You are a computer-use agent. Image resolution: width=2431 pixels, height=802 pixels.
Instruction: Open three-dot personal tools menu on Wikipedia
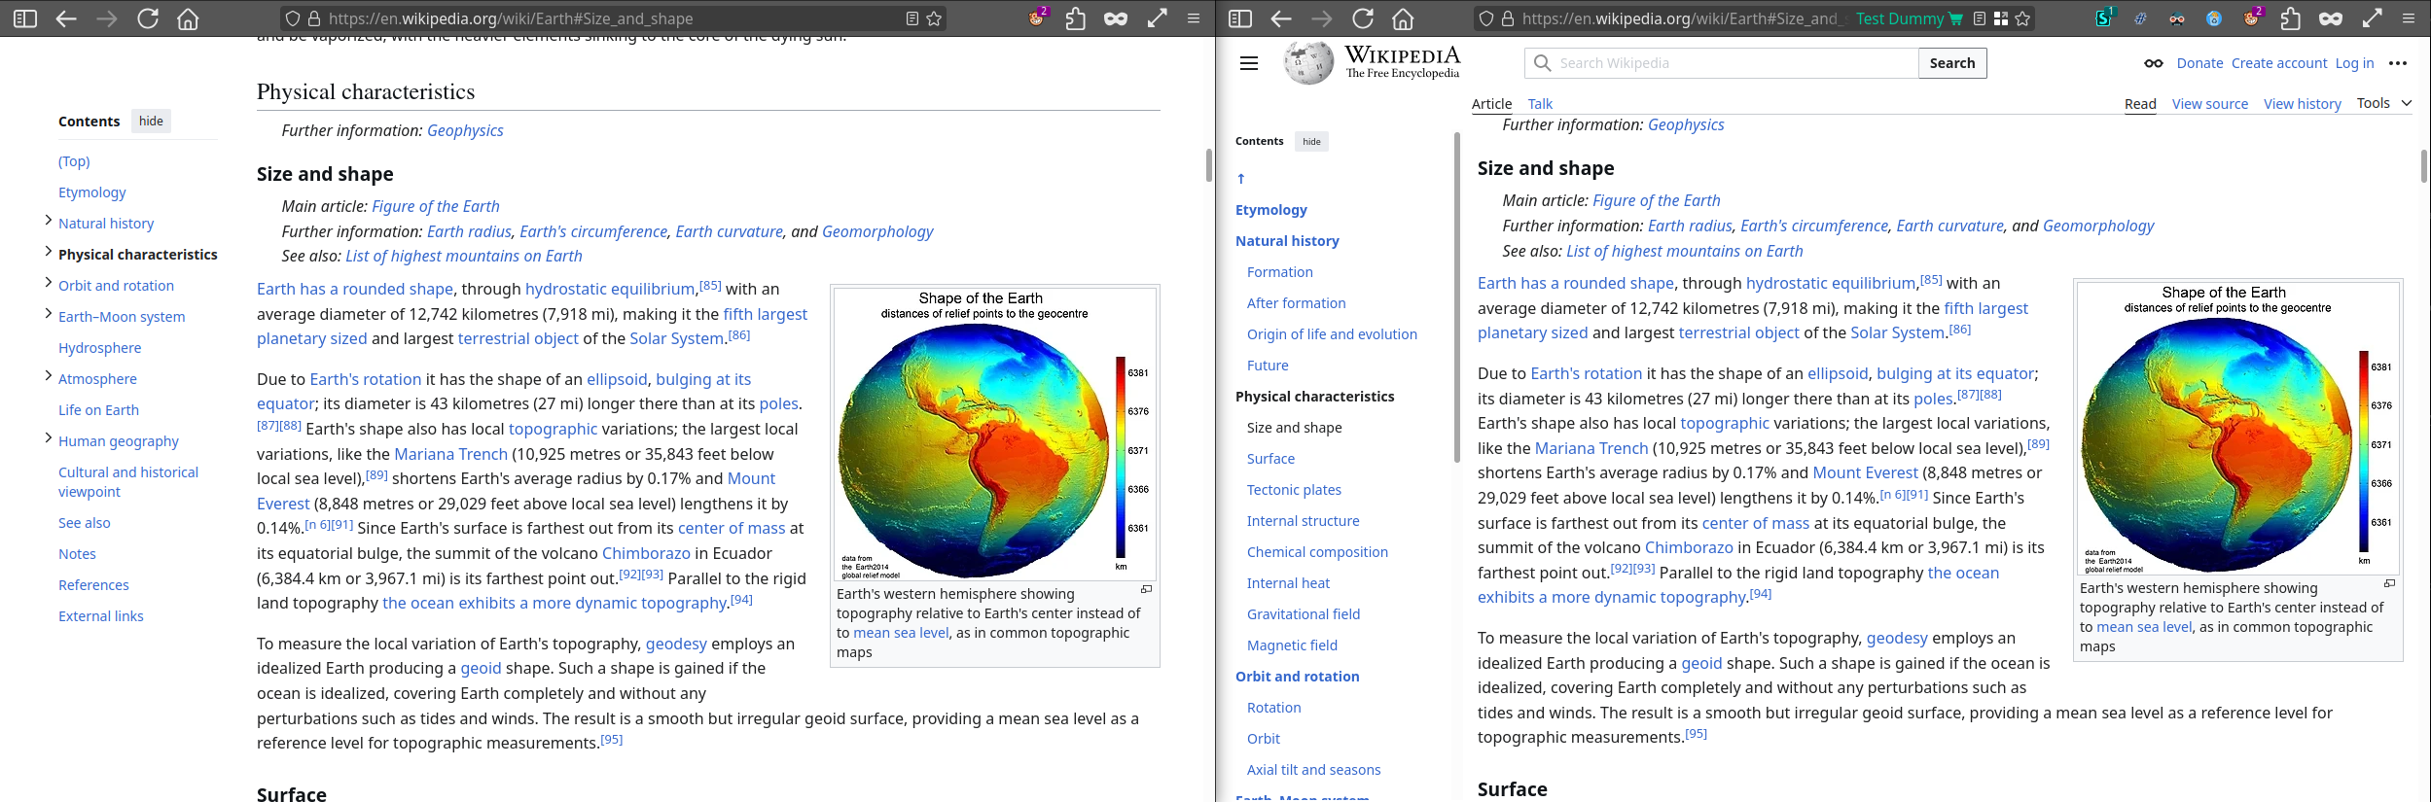pos(2398,63)
